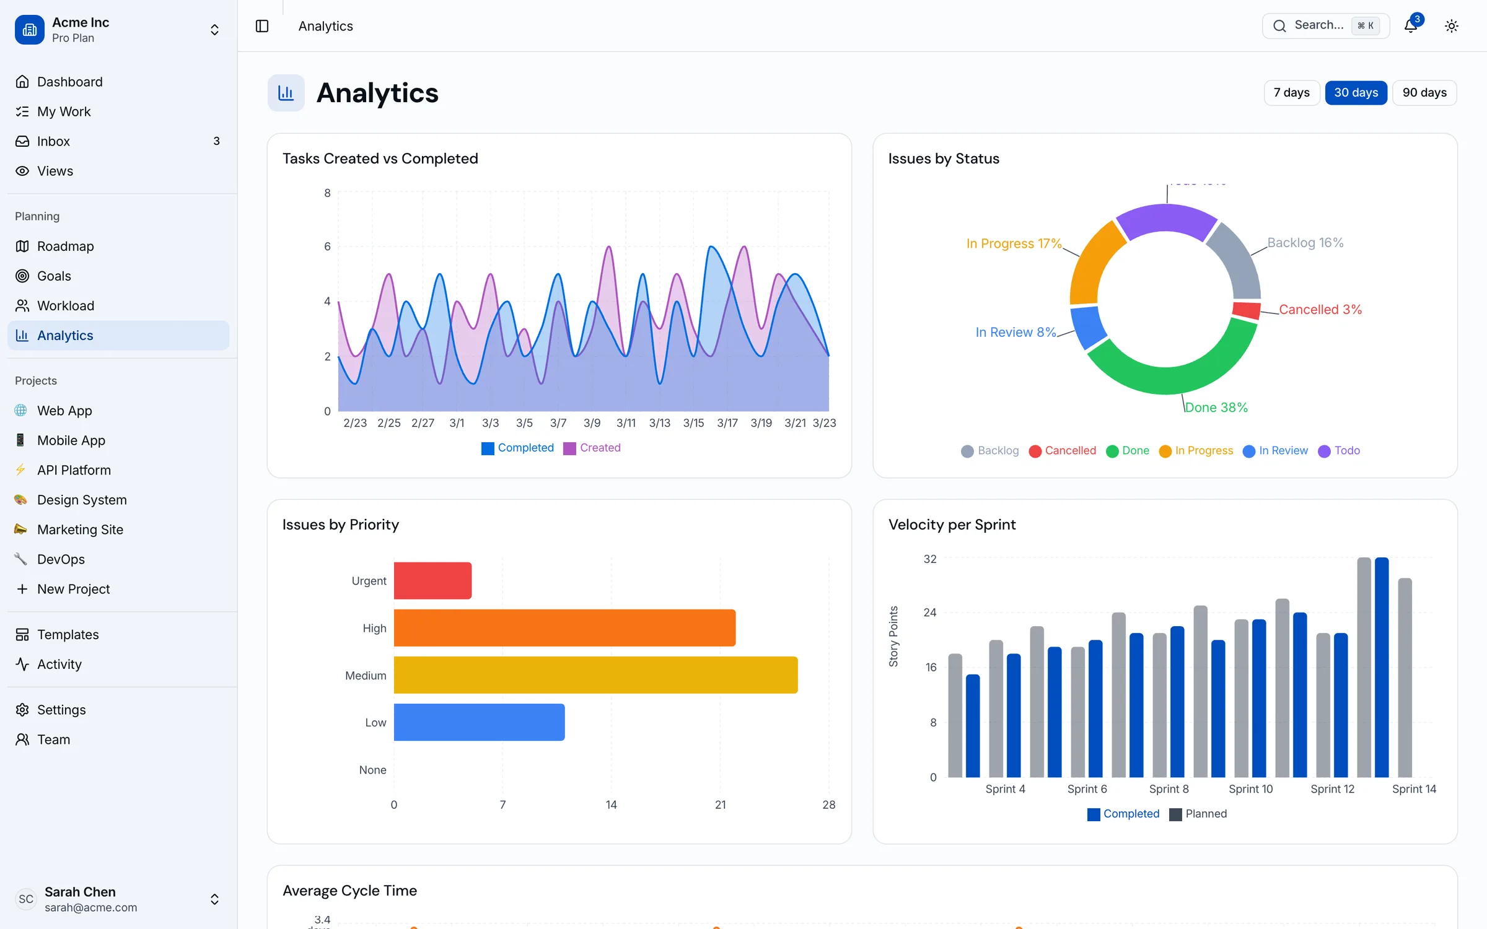Viewport: 1487px width, 929px height.
Task: Click the Acme Inc building logo icon
Action: [x=30, y=30]
